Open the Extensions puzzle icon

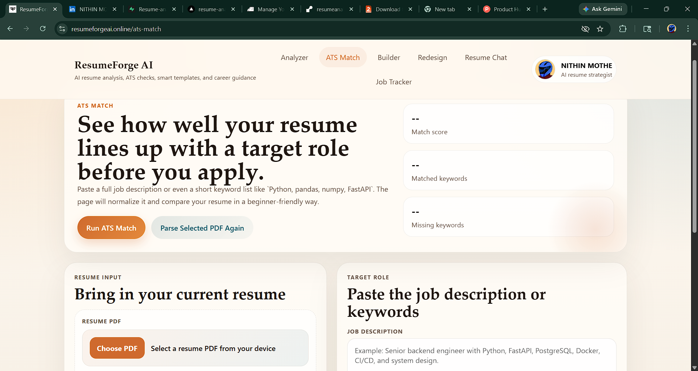coord(623,29)
